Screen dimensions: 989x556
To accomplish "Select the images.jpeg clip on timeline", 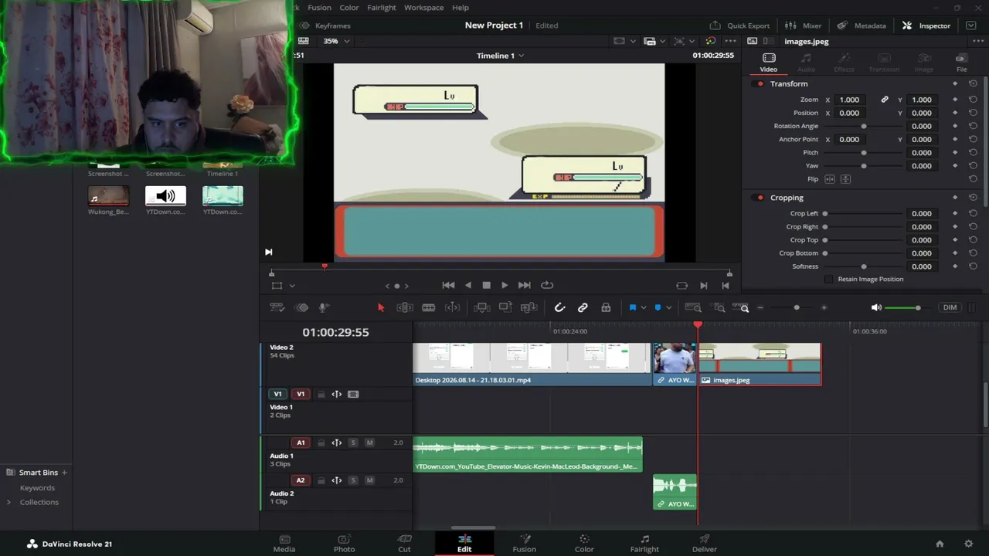I will click(760, 364).
